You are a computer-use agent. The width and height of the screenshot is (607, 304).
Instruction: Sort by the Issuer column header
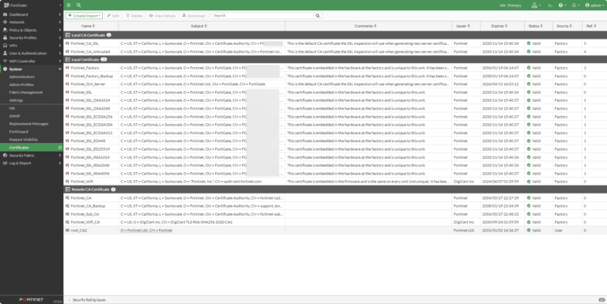(x=462, y=26)
